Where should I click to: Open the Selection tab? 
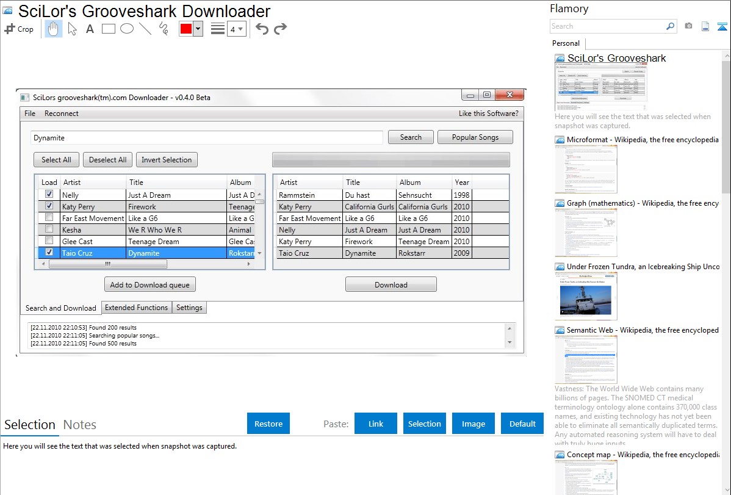pos(30,425)
